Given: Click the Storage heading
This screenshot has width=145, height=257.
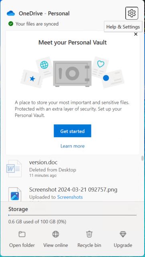Looking at the screenshot, I should [18, 209].
